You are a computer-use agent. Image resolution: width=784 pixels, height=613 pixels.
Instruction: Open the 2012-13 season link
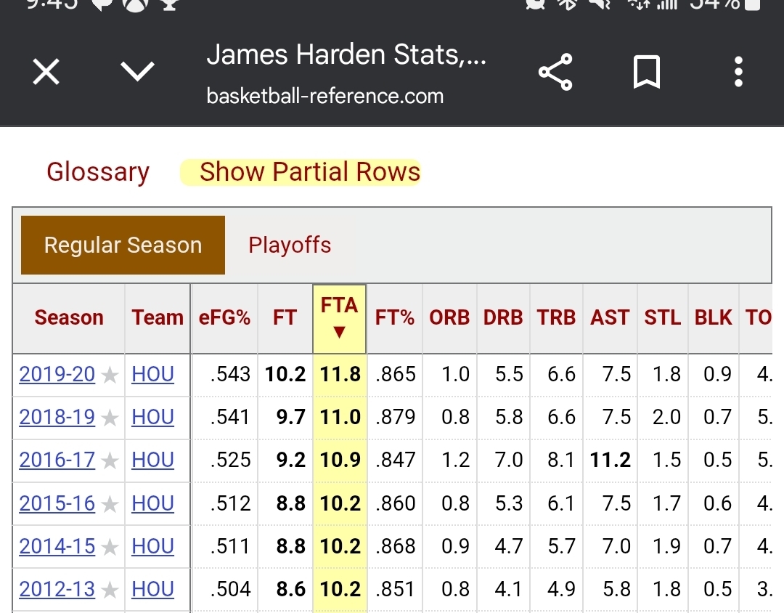point(57,589)
